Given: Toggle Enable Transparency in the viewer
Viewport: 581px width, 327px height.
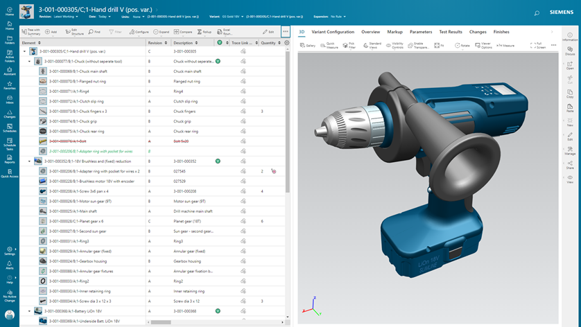Looking at the screenshot, I should coord(418,45).
